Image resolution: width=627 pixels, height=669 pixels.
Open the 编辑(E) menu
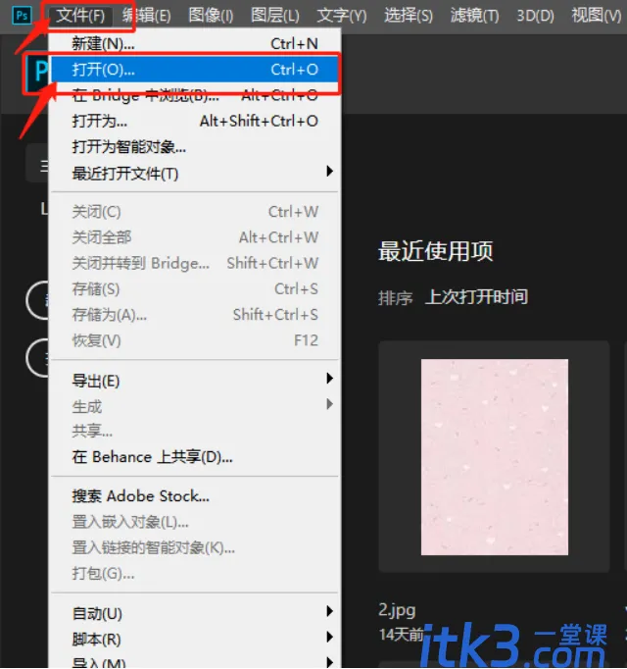[x=146, y=16]
